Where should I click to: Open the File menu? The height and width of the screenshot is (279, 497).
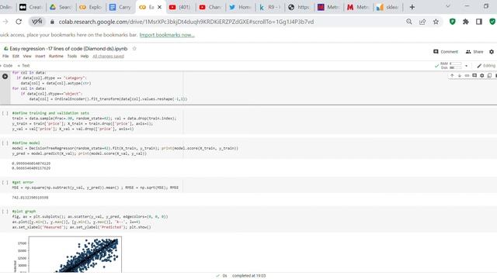(x=5, y=57)
